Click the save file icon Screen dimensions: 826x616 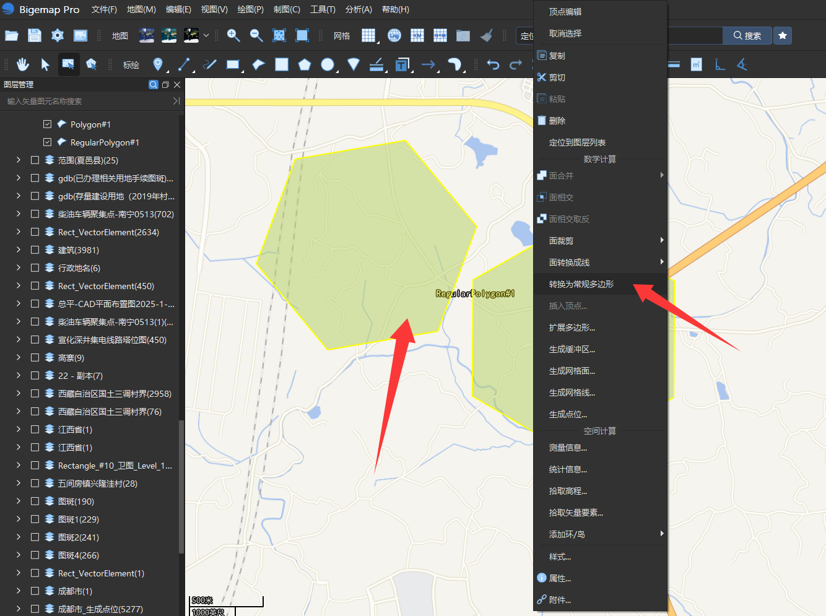[x=35, y=35]
